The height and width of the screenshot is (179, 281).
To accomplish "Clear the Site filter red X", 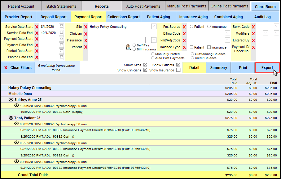I will click(x=86, y=27).
